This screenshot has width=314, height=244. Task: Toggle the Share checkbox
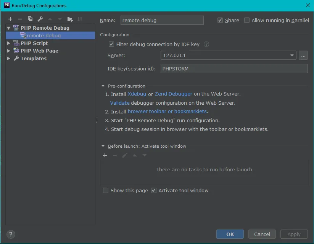point(220,20)
